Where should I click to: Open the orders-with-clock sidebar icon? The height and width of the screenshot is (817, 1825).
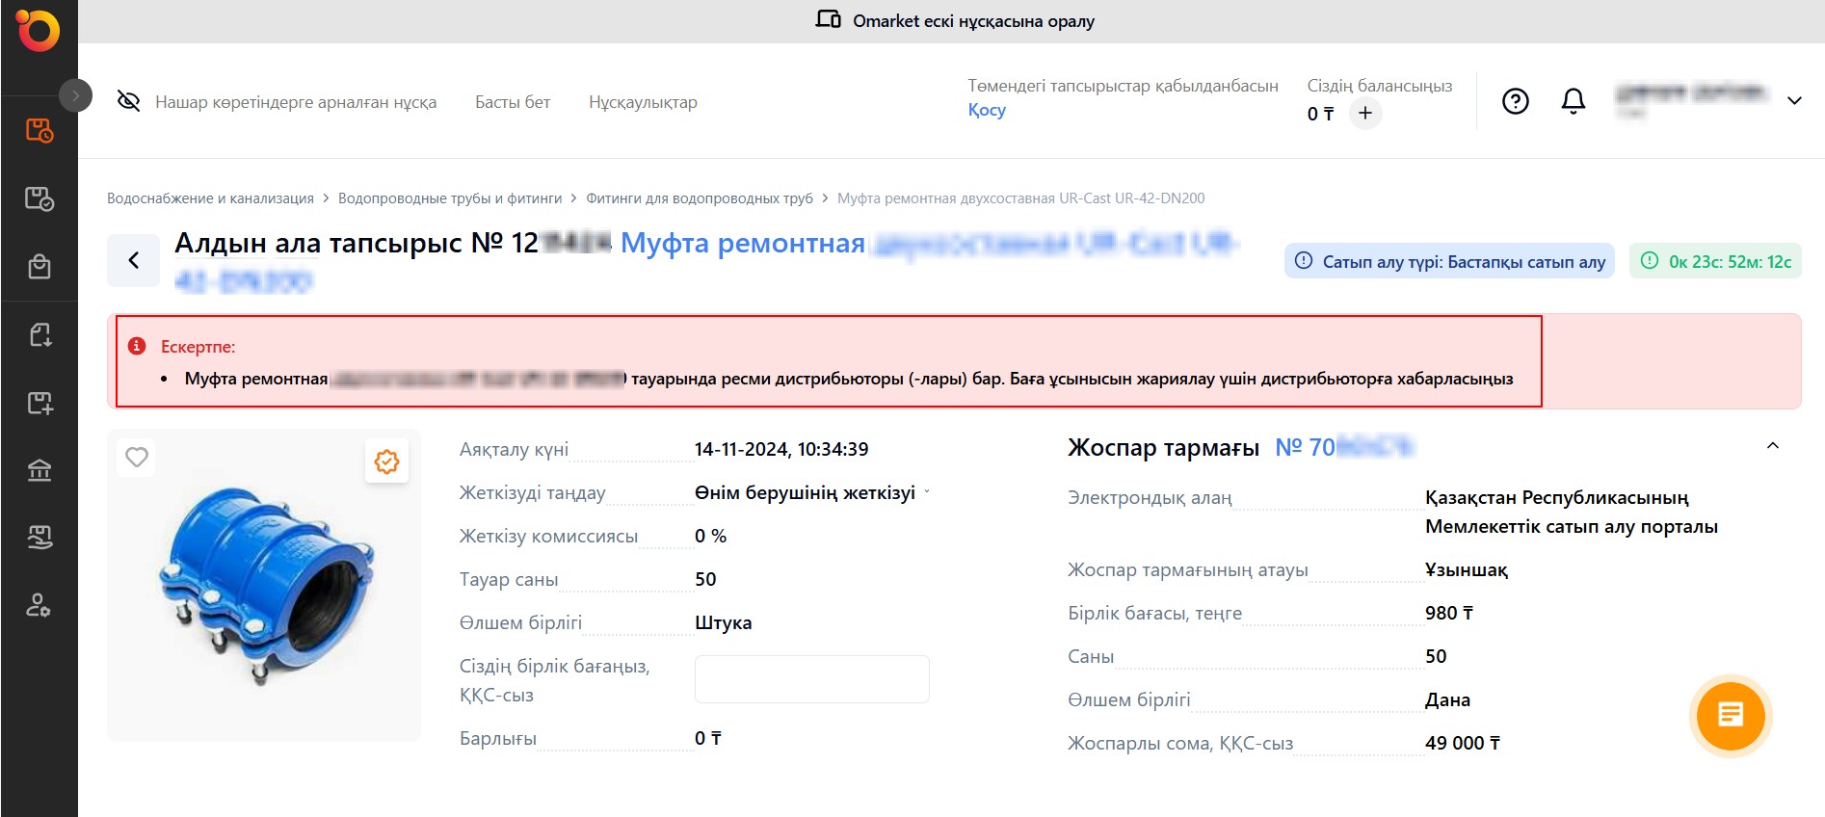(40, 130)
